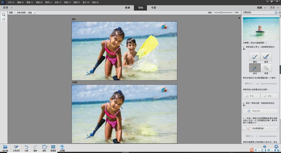Click the Remove Object (移除对象) button
The height and width of the screenshot is (153, 281).
click(260, 111)
